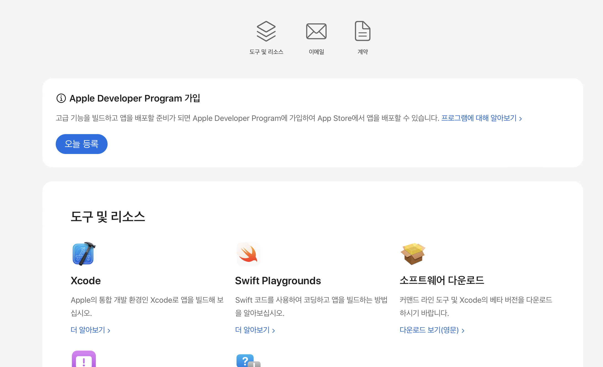The image size is (603, 367).
Task: Click the envelope email icon
Action: pos(316,31)
